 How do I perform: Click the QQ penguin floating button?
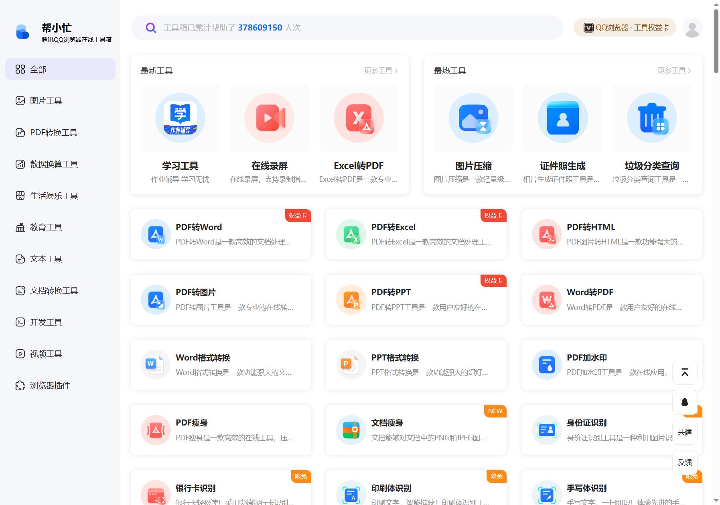[685, 402]
